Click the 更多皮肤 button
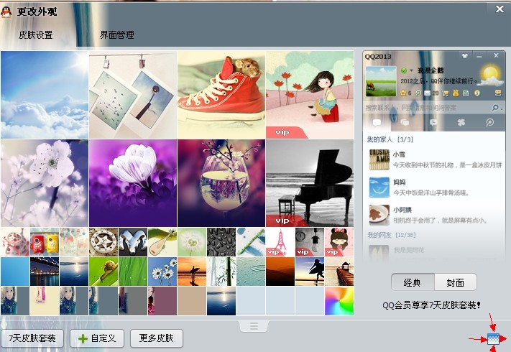 (157, 338)
